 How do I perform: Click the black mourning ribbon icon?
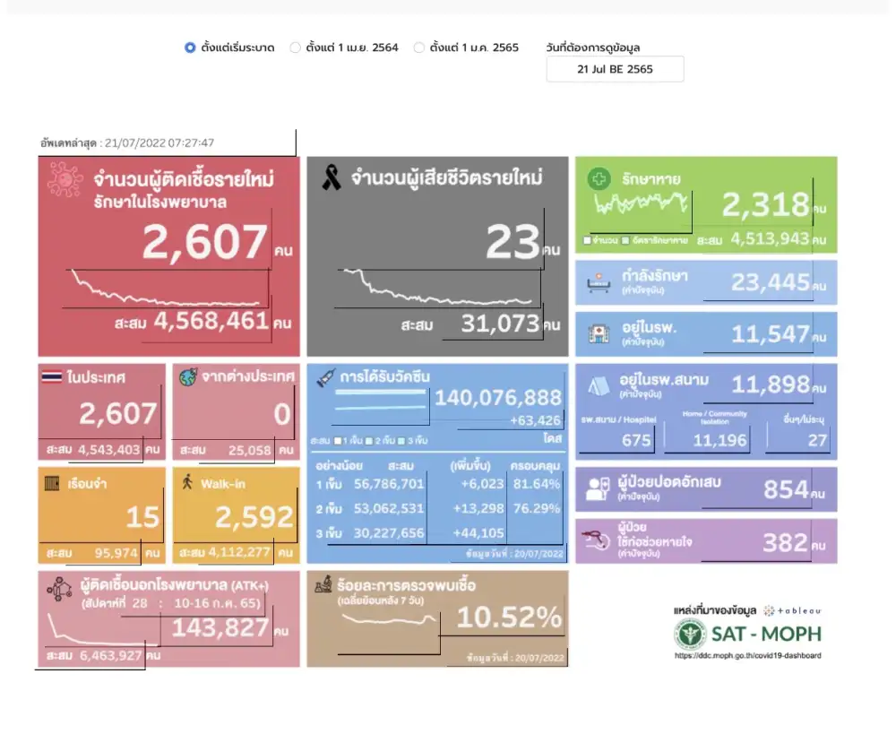[x=331, y=178]
